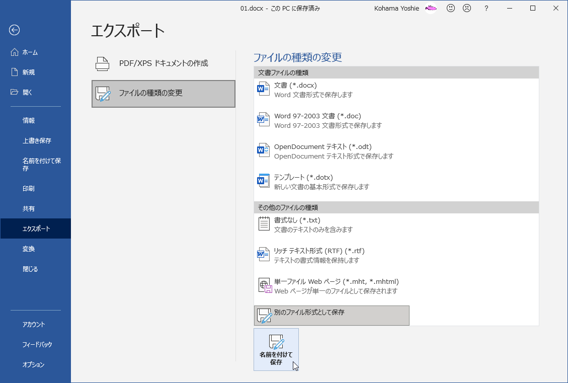
Task: Click the file type change disk-pencil icon
Action: pos(103,94)
